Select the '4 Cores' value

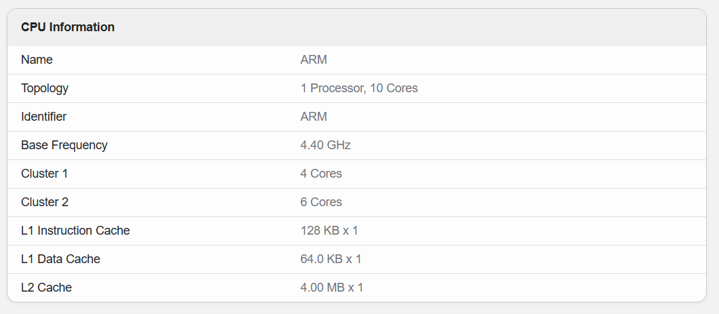tap(321, 174)
